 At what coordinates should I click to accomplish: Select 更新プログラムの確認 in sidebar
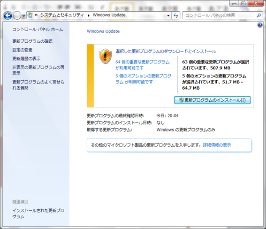[x=32, y=41]
